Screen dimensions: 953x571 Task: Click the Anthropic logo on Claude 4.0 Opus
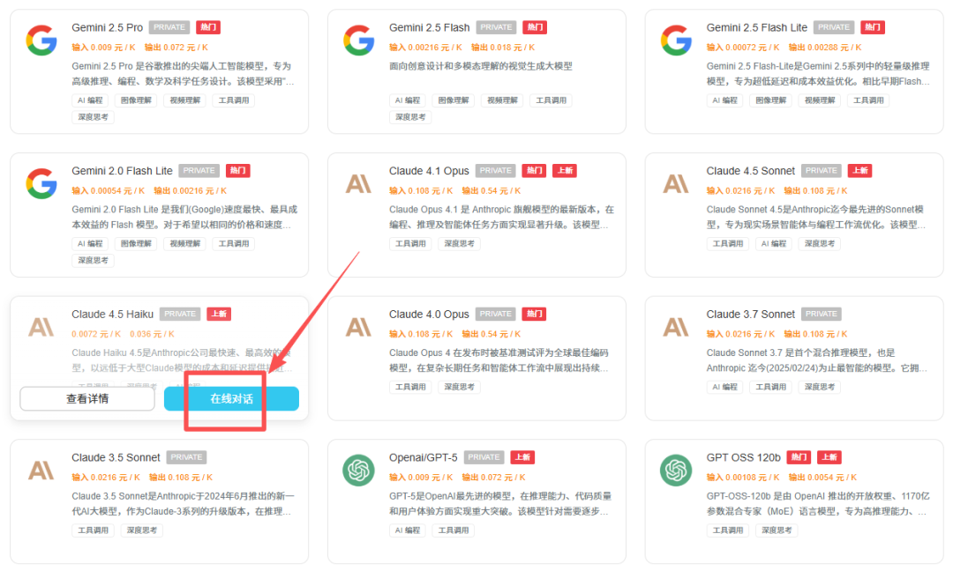coord(358,327)
